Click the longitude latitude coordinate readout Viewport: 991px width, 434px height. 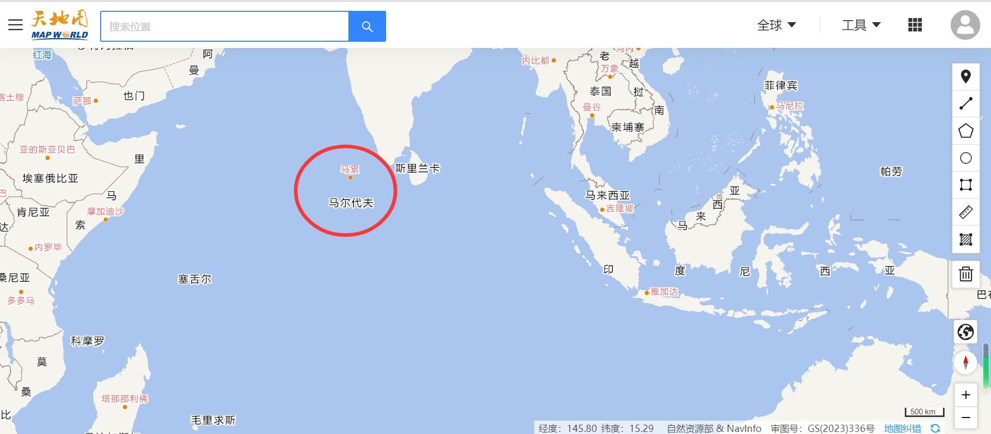596,428
